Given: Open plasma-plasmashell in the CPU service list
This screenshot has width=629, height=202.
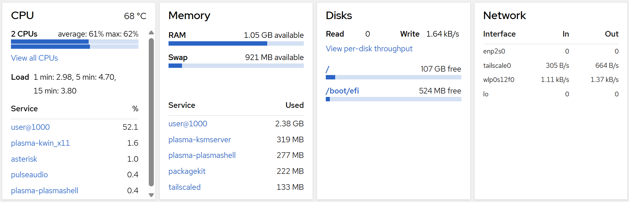Looking at the screenshot, I should click(44, 191).
